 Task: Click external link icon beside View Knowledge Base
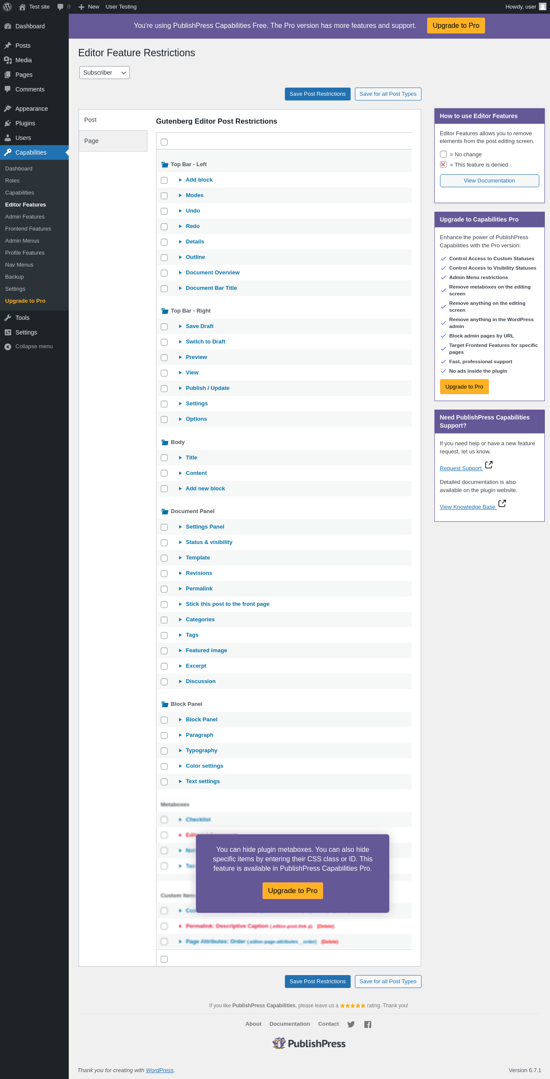pos(502,504)
